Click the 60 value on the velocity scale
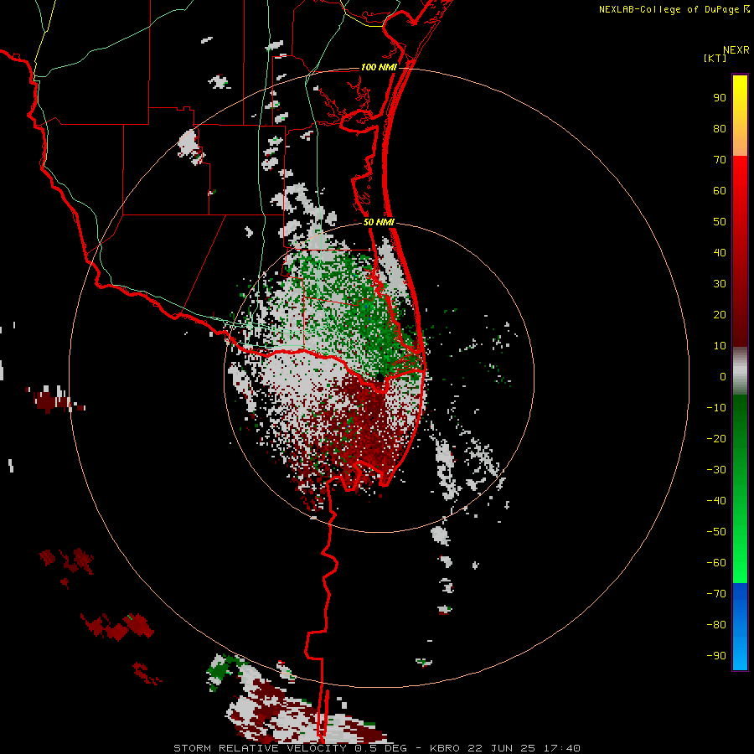754x754 pixels. [x=720, y=190]
